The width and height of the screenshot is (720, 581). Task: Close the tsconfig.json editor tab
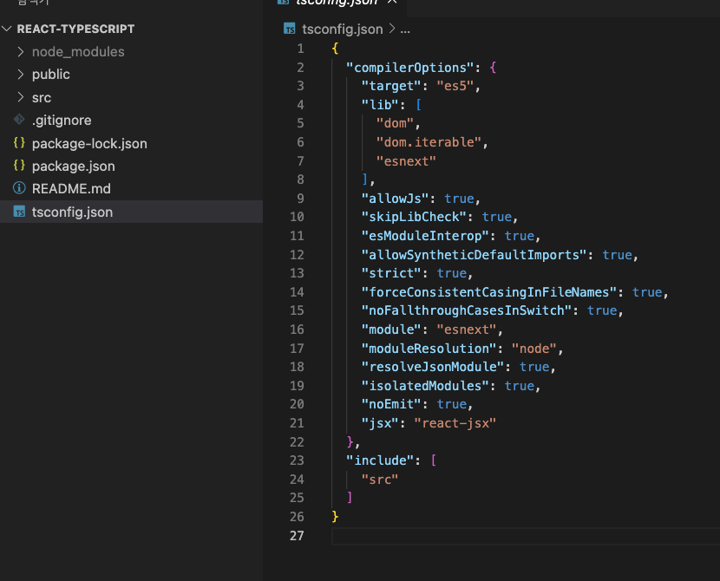point(392,2)
